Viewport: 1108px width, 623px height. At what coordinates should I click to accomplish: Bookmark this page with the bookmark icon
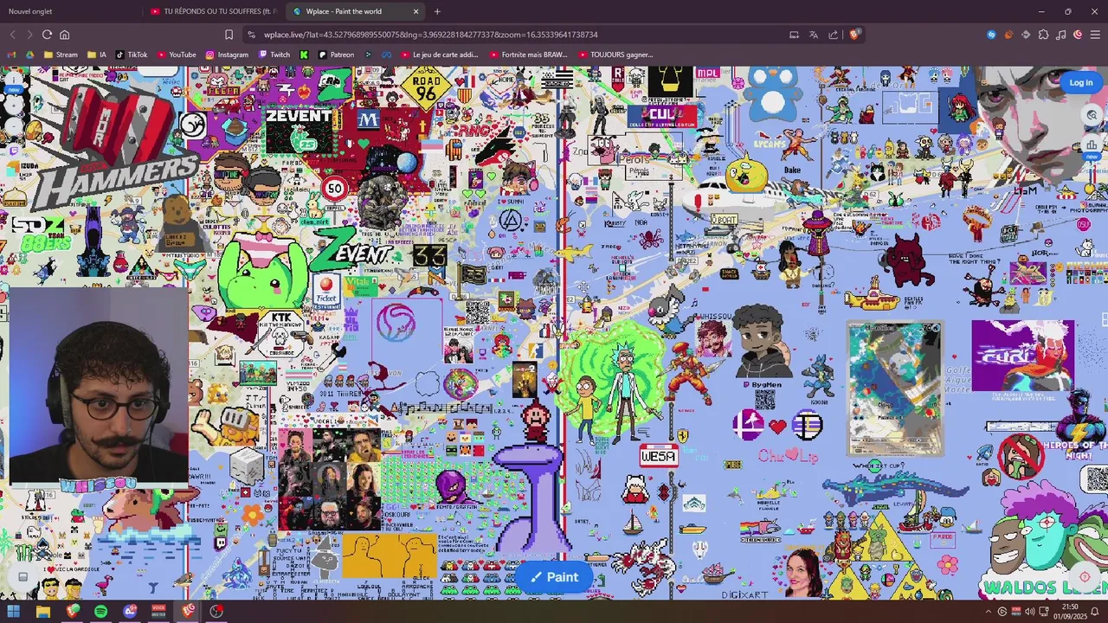229,35
